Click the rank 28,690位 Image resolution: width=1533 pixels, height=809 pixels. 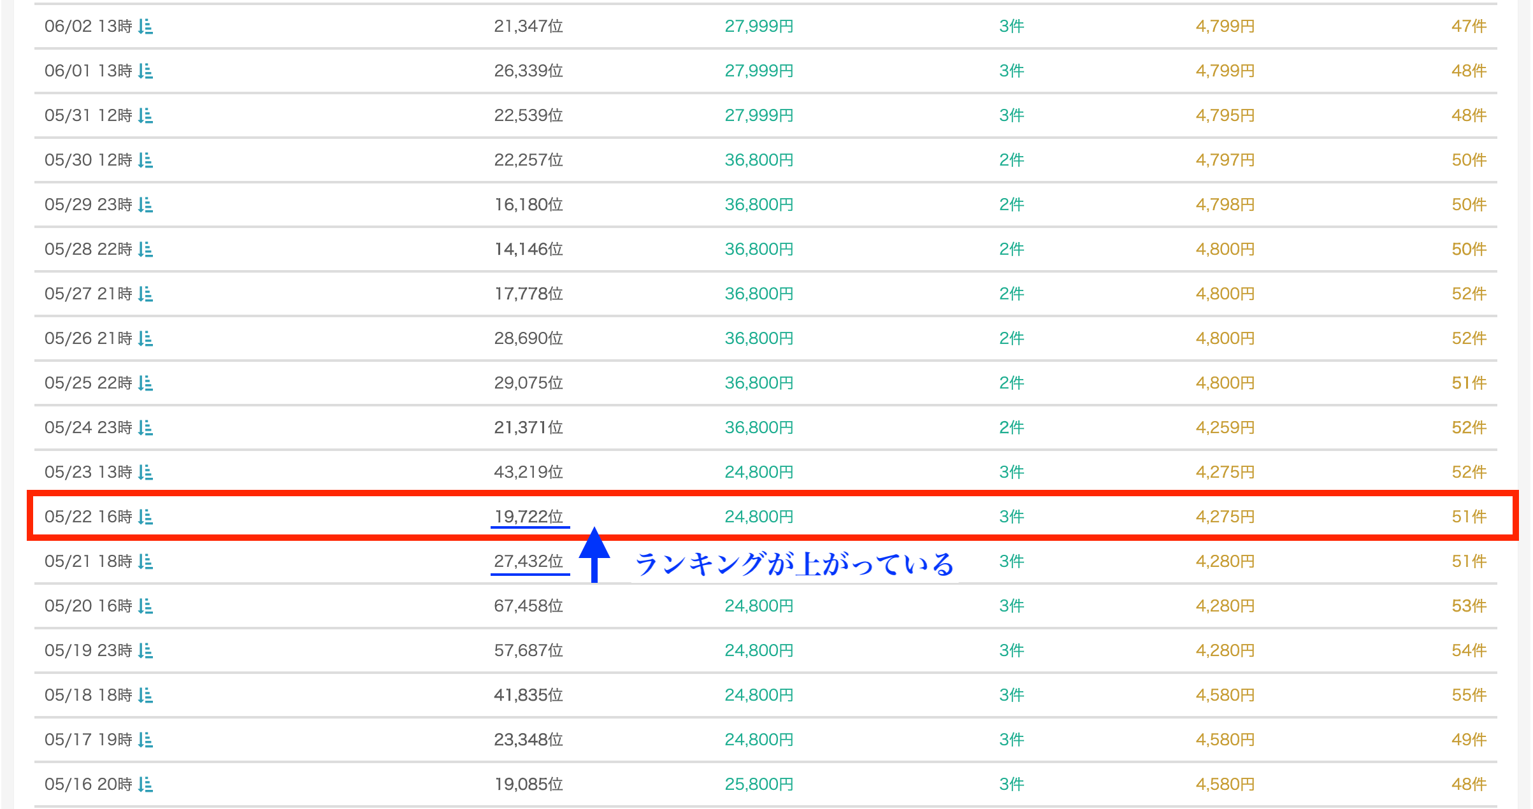click(529, 338)
